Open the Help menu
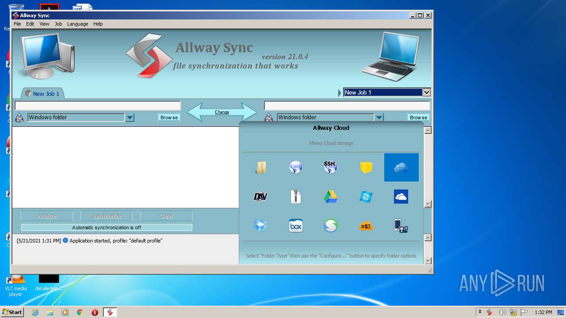Screen dimensions: 566x318 98,24
